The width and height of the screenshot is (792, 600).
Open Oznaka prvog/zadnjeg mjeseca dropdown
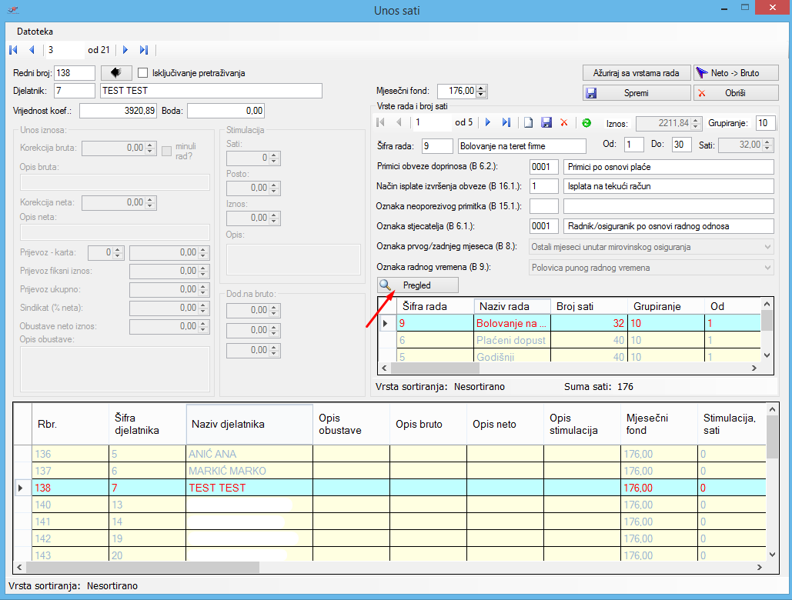click(767, 247)
